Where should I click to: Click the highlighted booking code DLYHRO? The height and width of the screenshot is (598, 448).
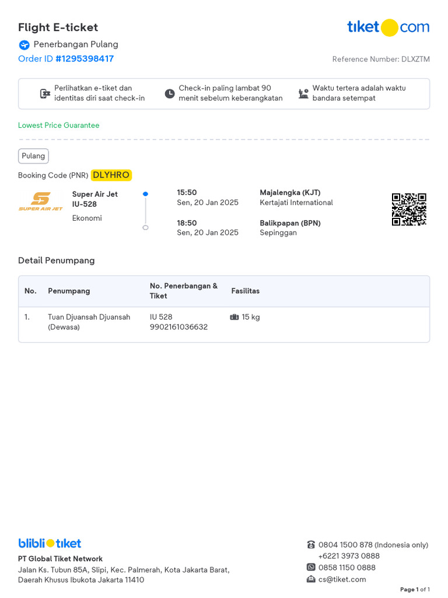(111, 175)
